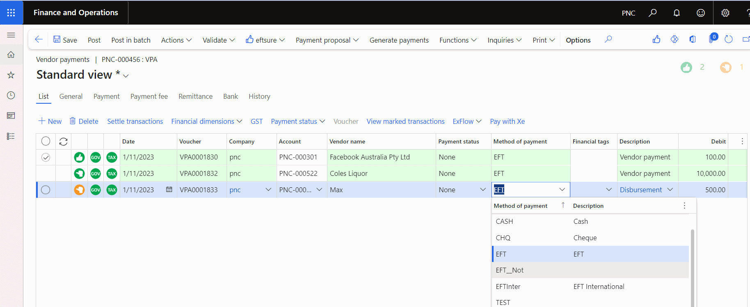Open the feedback smiley
This screenshot has height=307, width=750.
701,13
